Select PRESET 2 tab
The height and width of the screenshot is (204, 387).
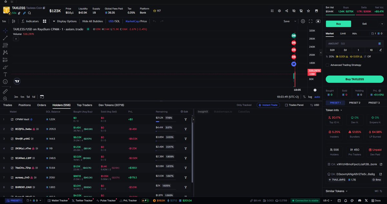[355, 103]
